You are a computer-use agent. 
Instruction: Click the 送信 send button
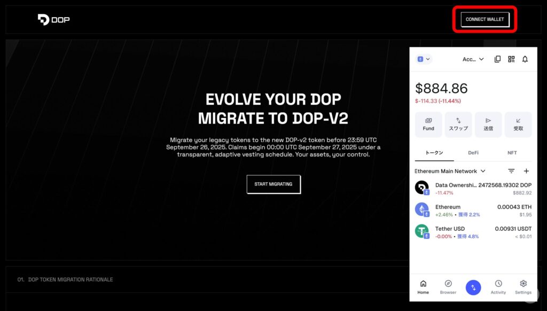click(x=488, y=125)
